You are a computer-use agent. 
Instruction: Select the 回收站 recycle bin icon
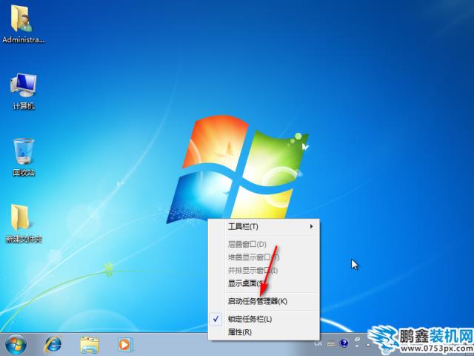pos(24,157)
